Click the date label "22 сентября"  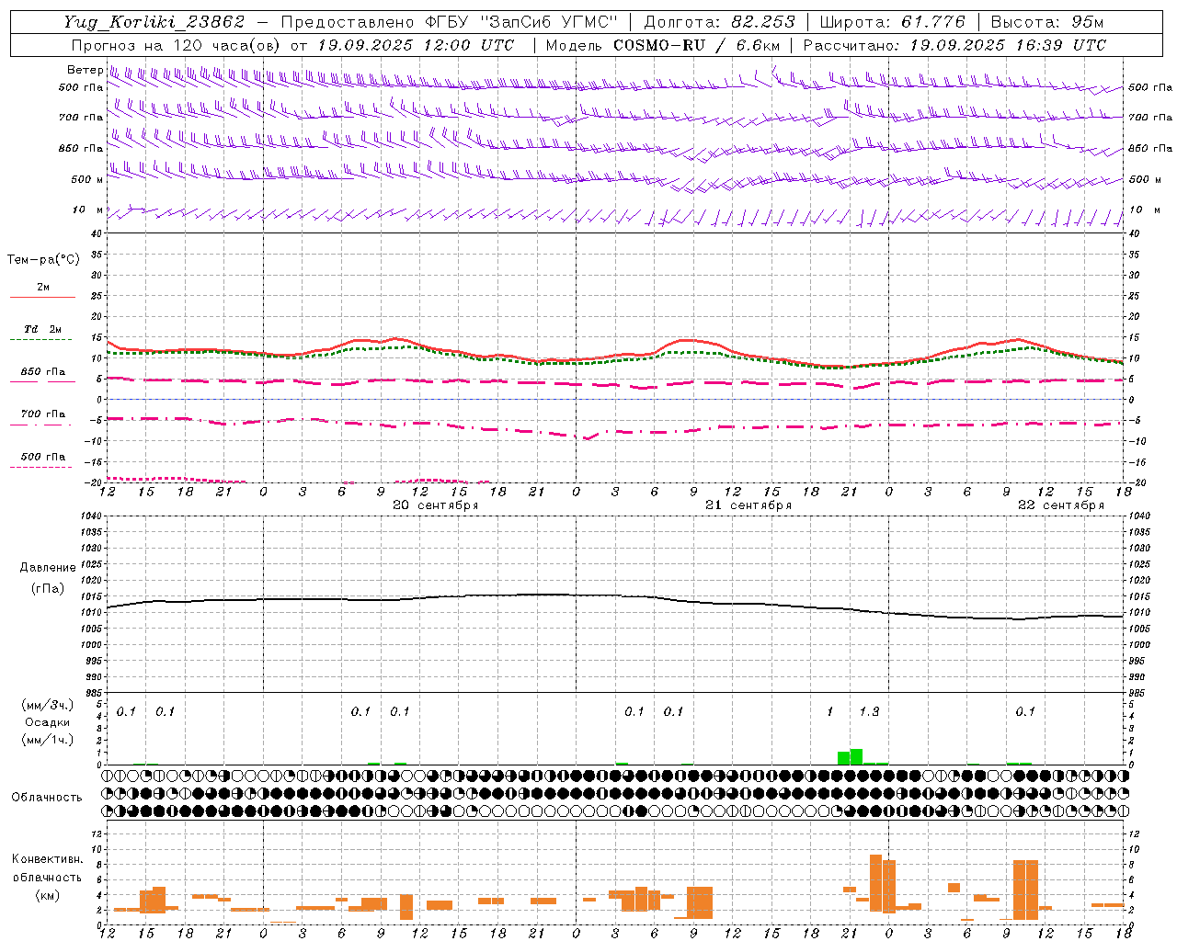pos(1061,505)
